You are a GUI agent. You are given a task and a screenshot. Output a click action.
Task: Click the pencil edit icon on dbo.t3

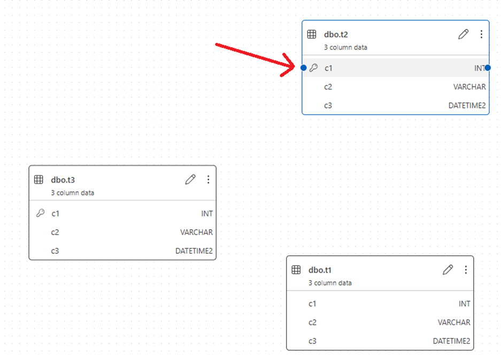coord(190,180)
